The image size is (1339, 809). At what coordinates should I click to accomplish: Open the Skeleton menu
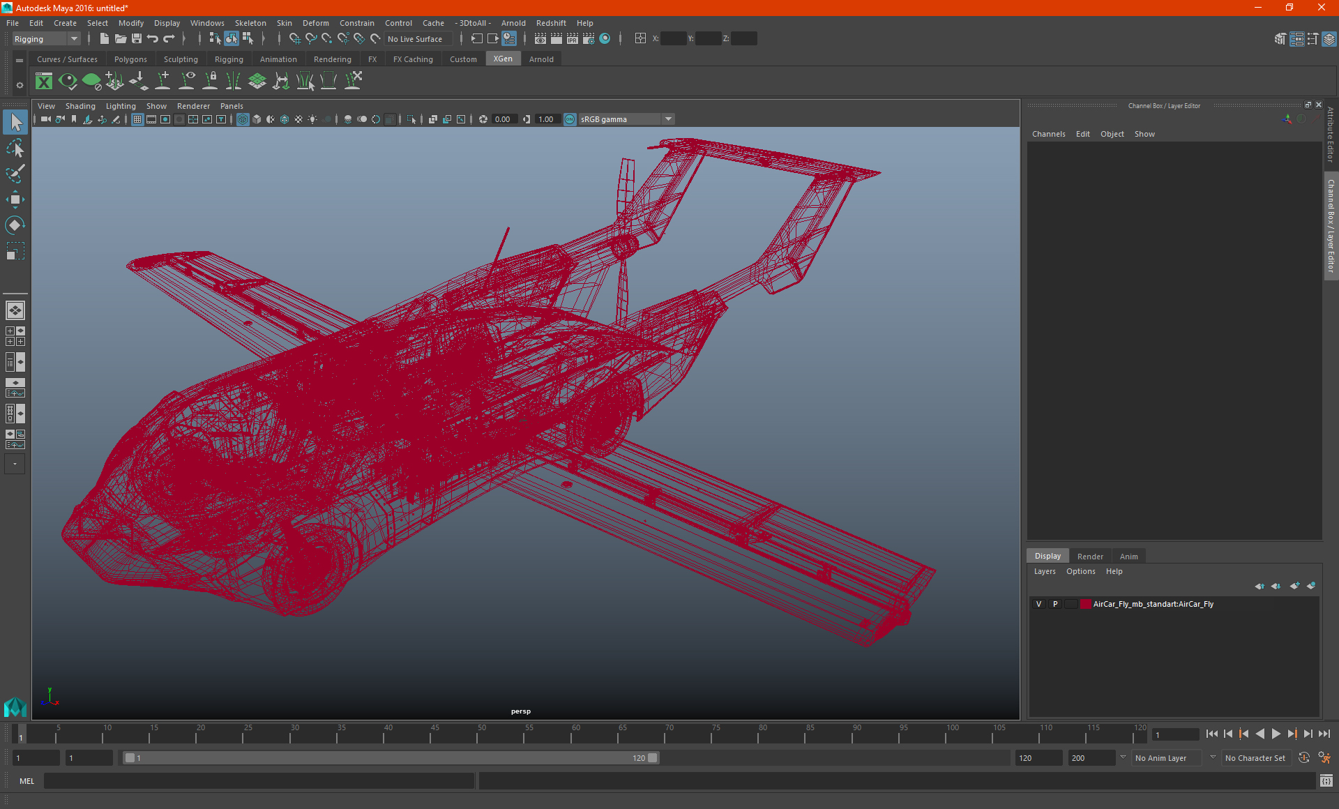tap(250, 23)
